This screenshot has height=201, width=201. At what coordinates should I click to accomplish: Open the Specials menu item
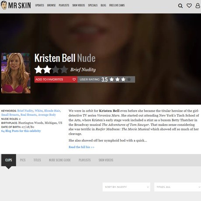(x=93, y=5)
